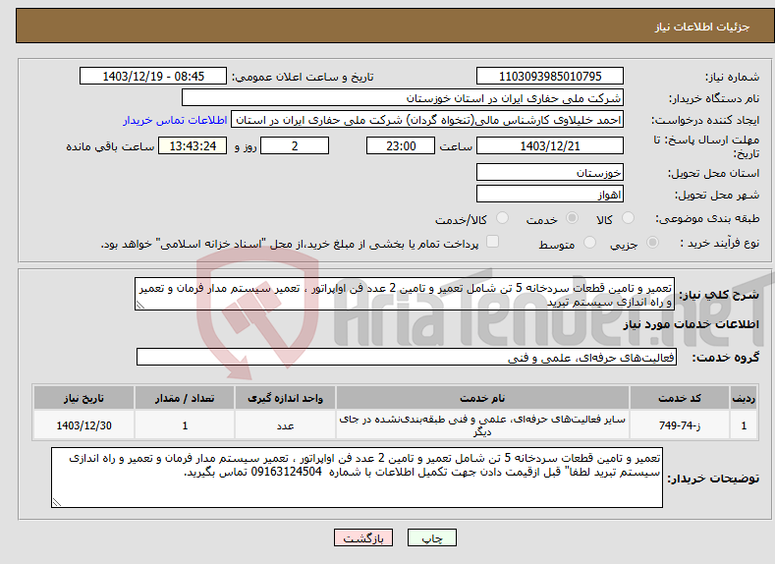Click the ردیف column header
Screen dimensions: 775x564
(744, 398)
